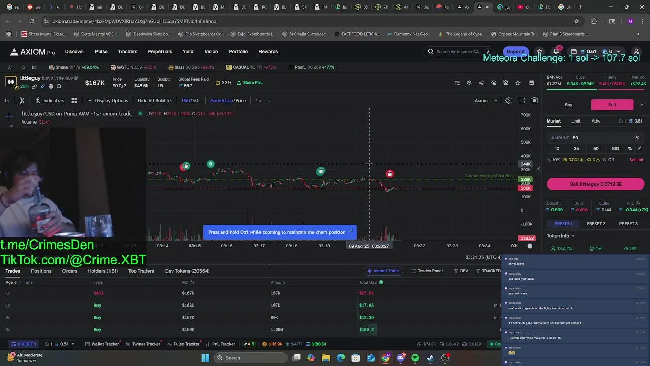The image size is (650, 366).
Task: Enable Instant Trade
Action: pyautogui.click(x=383, y=271)
